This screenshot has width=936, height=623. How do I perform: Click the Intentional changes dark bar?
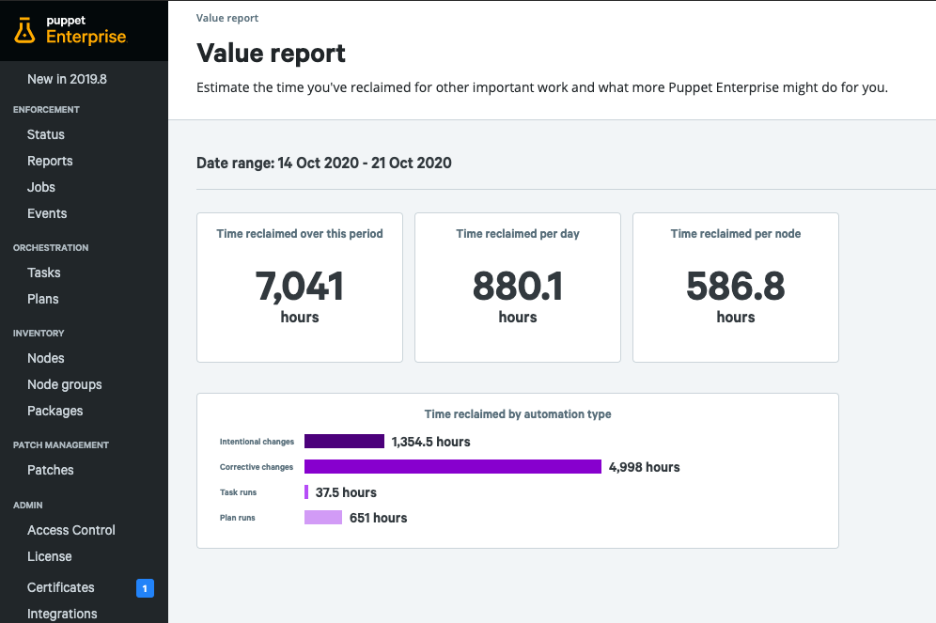344,442
